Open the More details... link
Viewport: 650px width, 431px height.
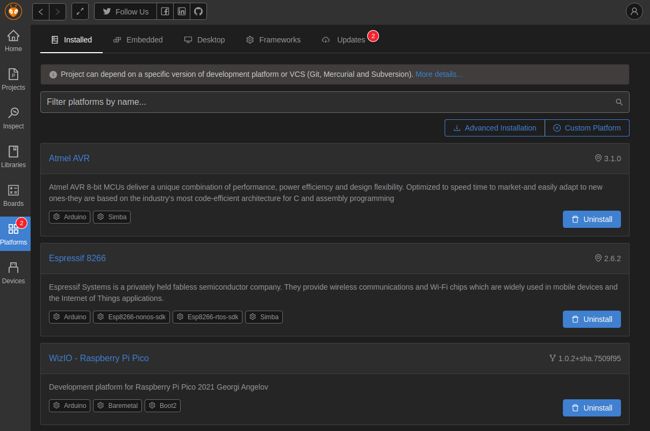coord(439,75)
